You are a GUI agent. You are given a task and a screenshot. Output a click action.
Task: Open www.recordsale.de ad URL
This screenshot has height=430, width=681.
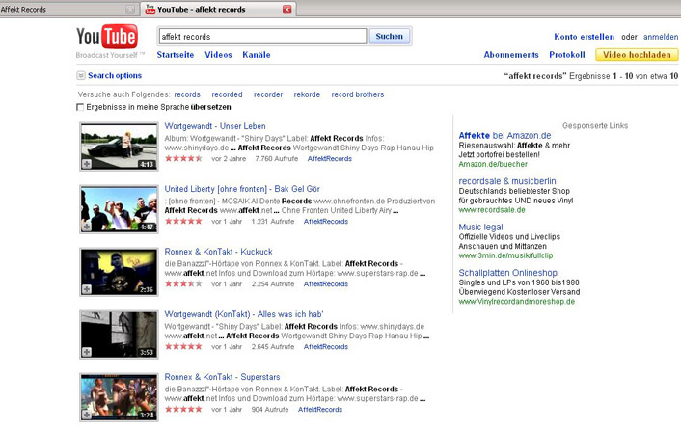coord(492,210)
